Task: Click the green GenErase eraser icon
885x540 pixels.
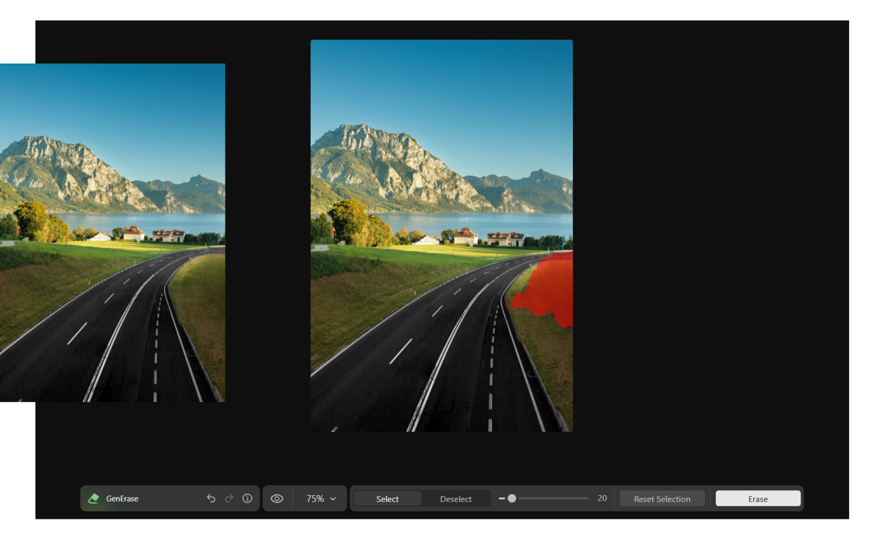Action: coord(94,499)
